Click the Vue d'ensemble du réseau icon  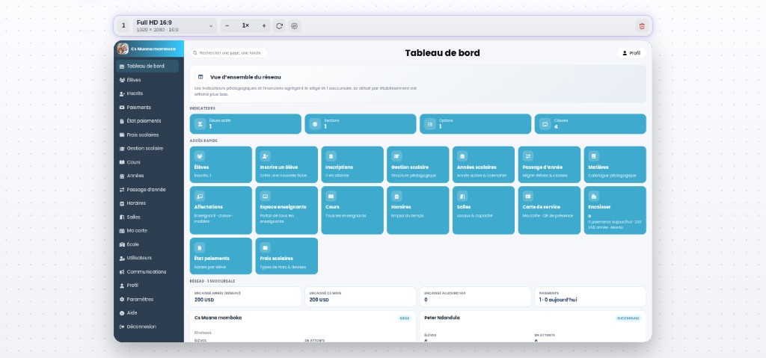pyautogui.click(x=200, y=77)
